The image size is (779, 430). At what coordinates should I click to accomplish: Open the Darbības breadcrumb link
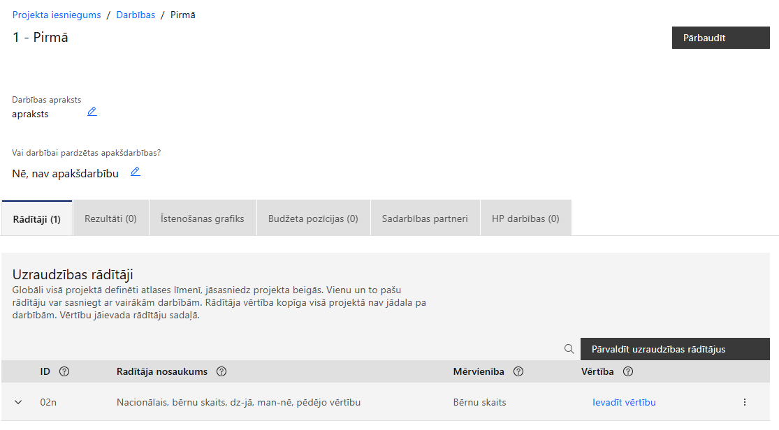pos(136,15)
